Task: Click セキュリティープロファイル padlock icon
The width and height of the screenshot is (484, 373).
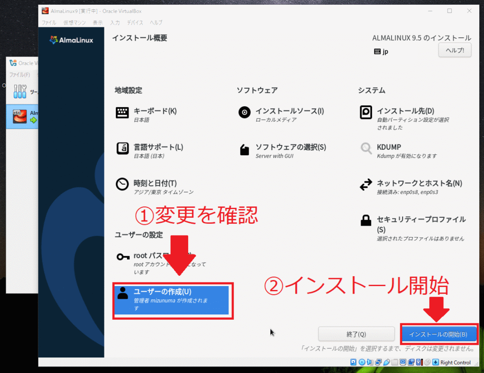Action: pyautogui.click(x=366, y=220)
